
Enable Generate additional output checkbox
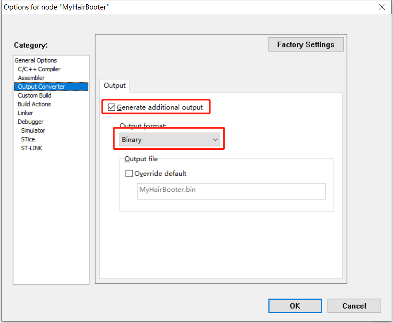click(x=112, y=107)
